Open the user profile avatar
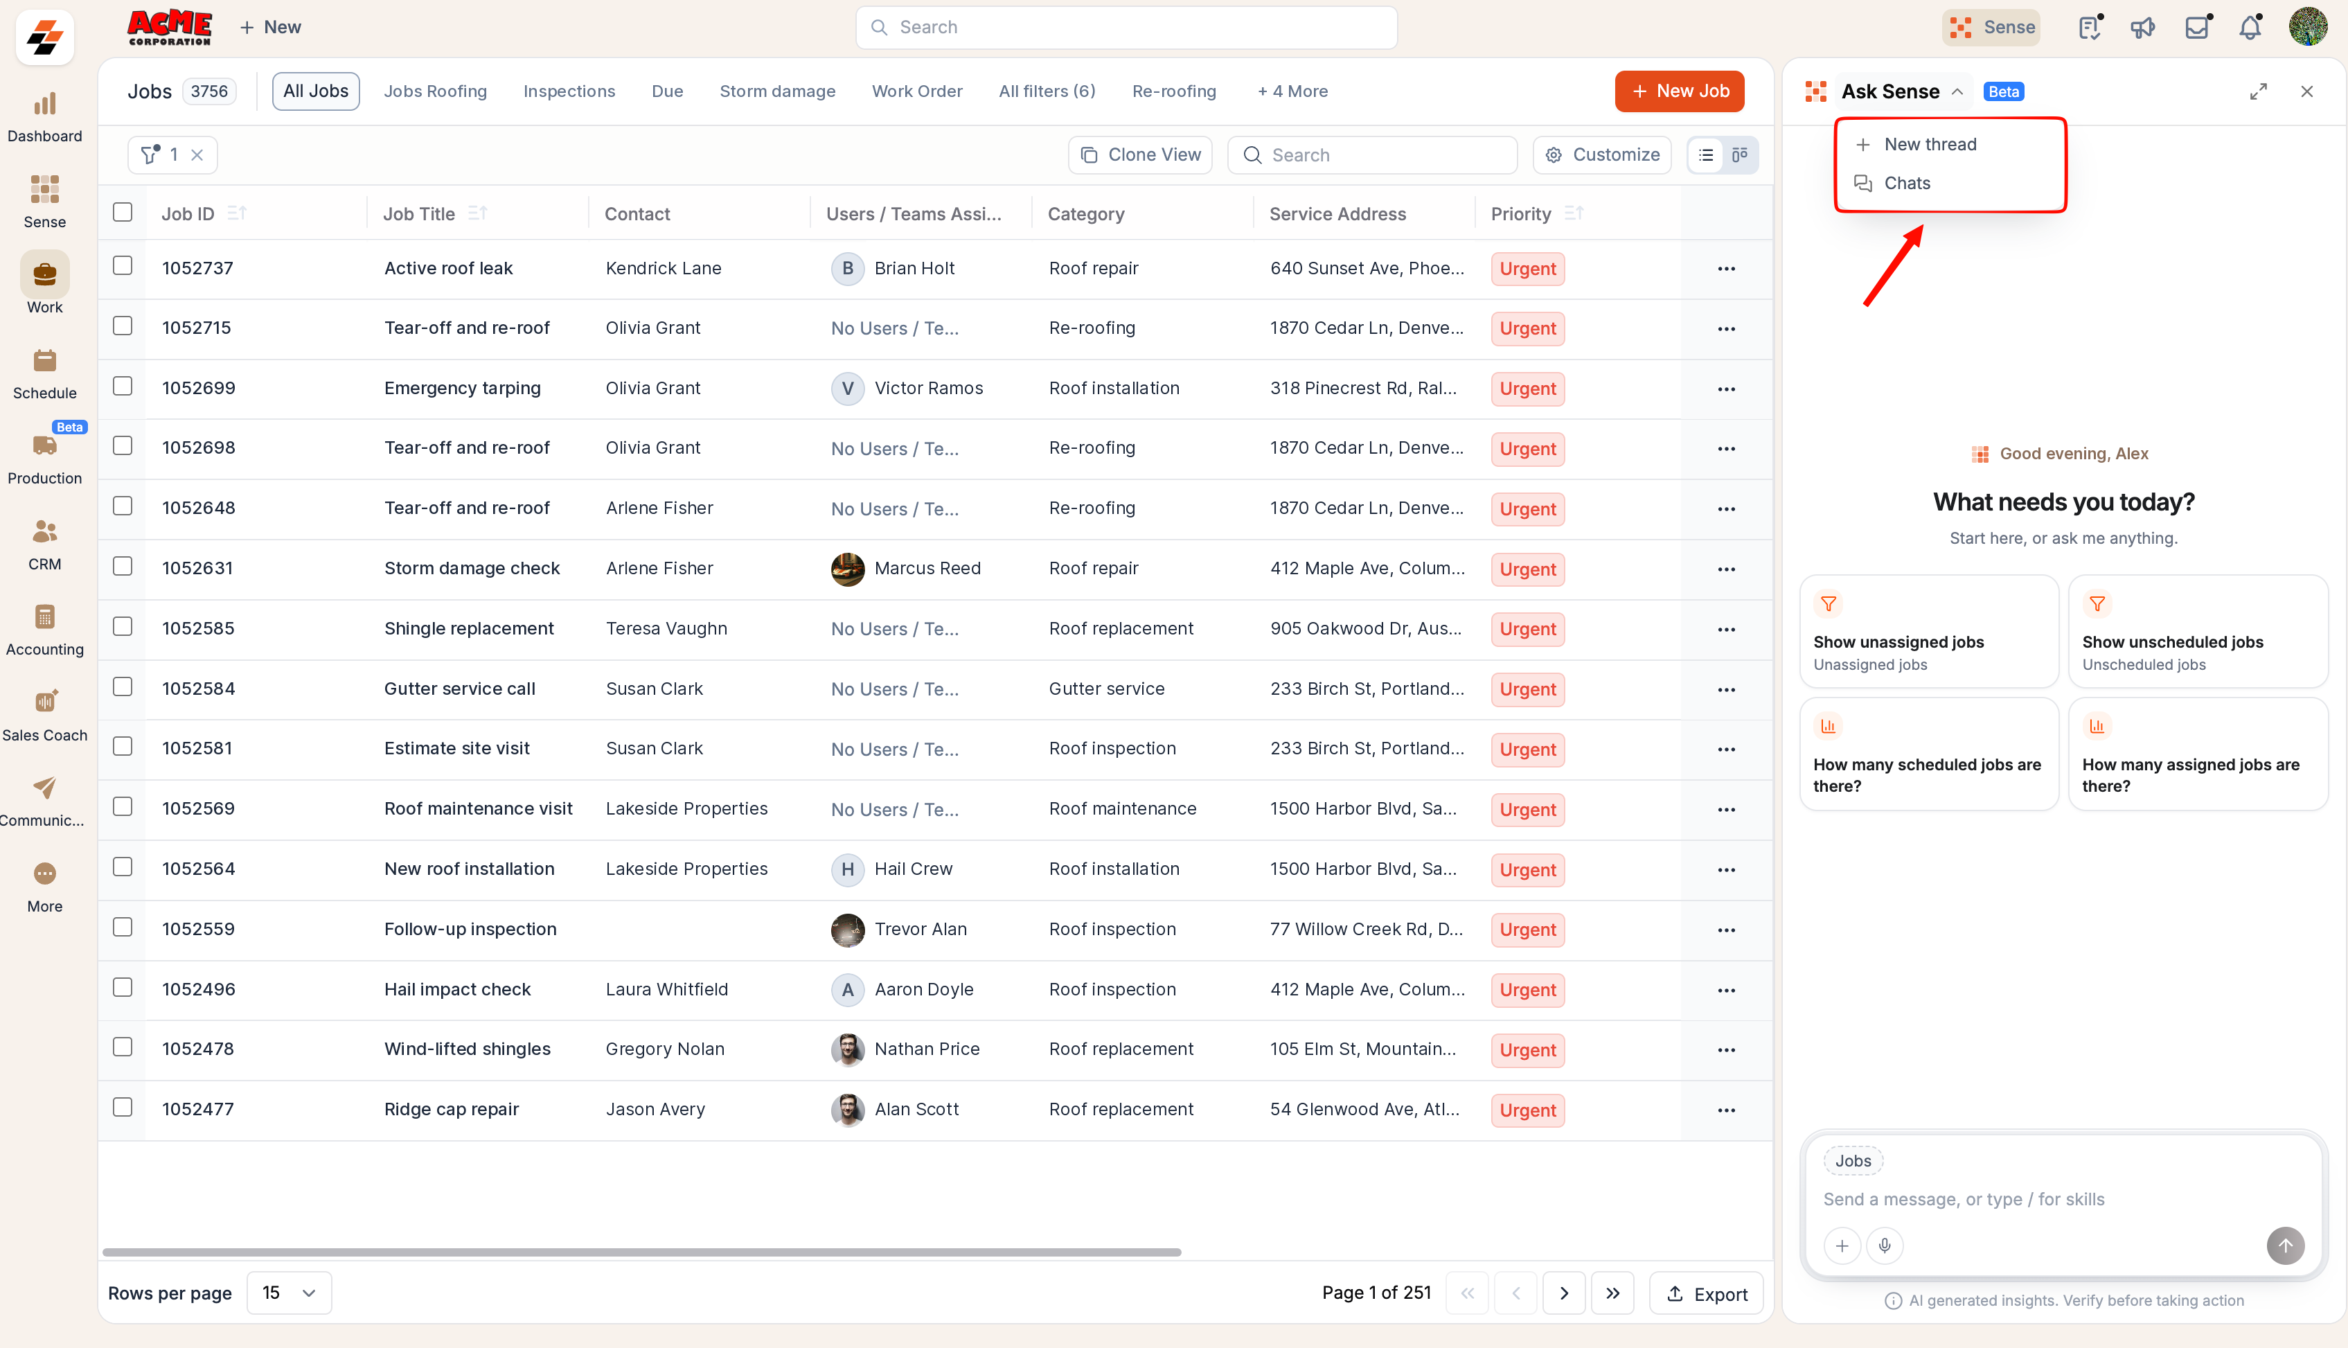Screen dimensions: 2348x1348 point(2307,27)
